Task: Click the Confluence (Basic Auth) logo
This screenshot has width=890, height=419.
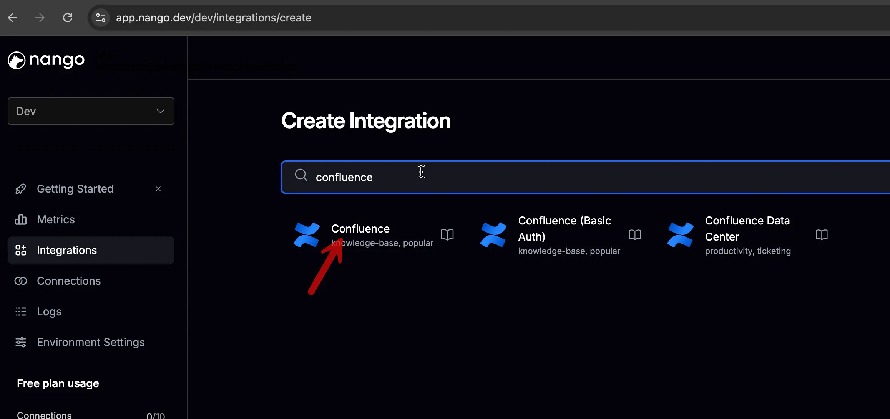Action: point(493,235)
